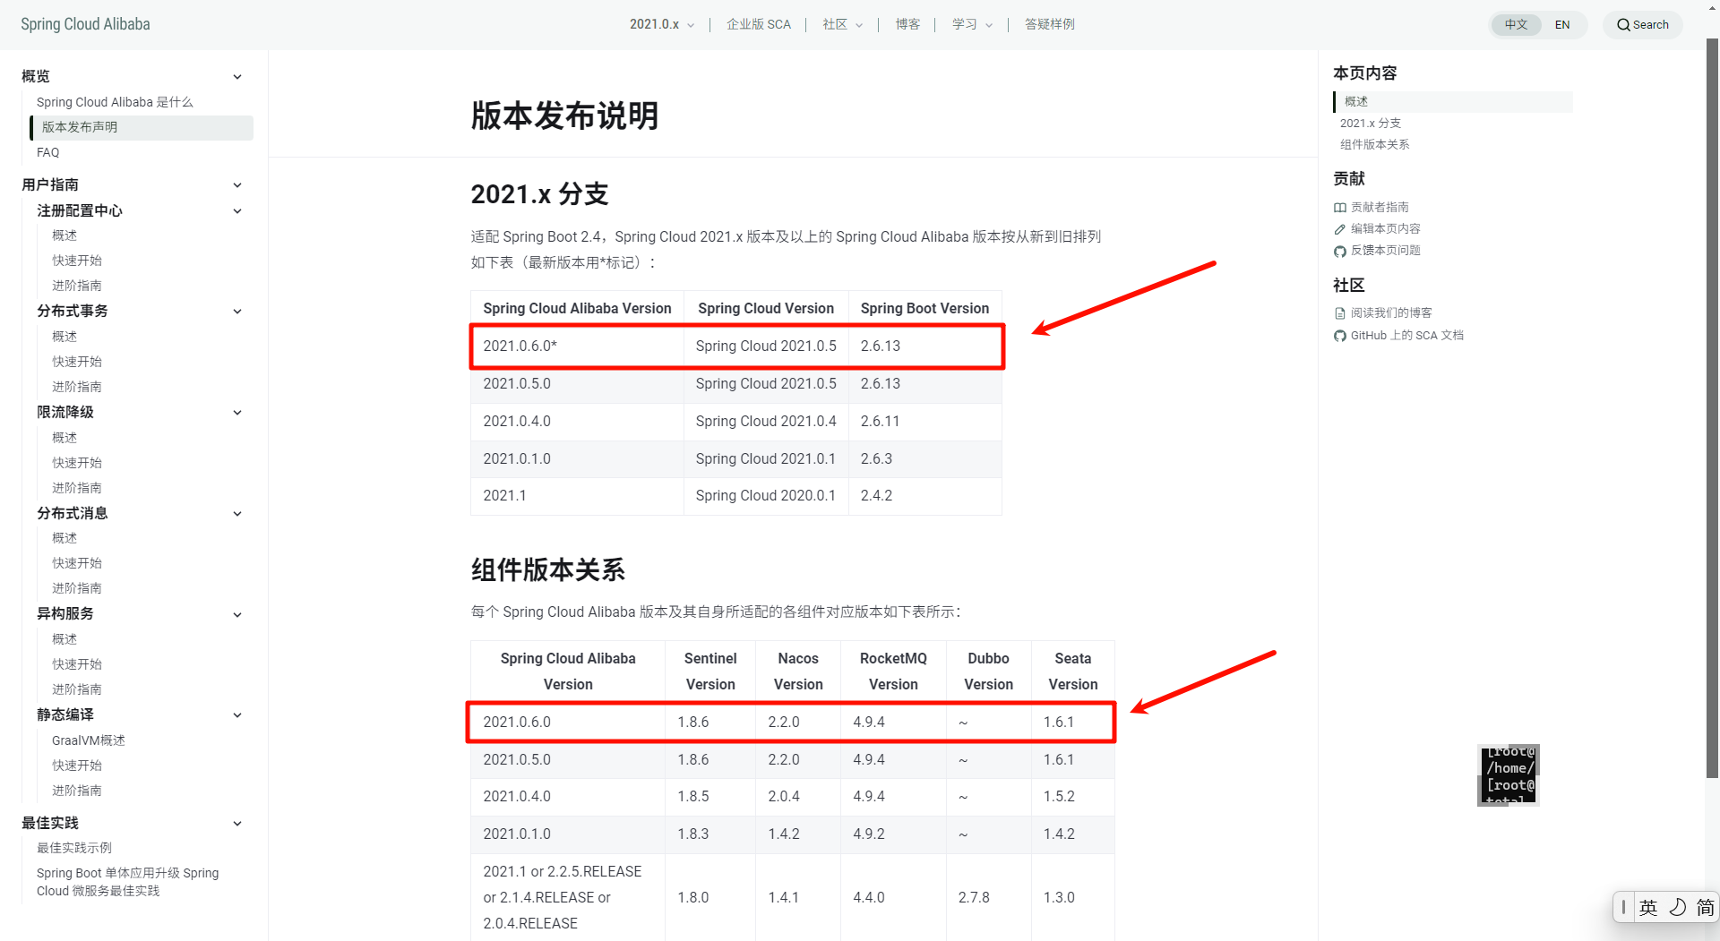
Task: Collapse the 异构服务 section
Action: click(237, 615)
